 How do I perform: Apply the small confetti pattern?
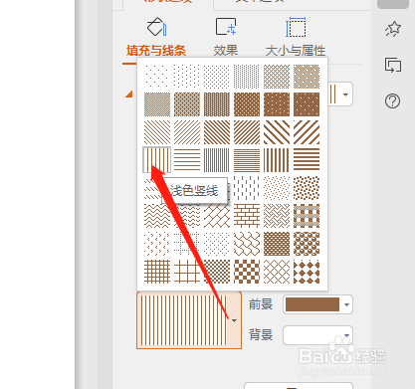[x=277, y=188]
